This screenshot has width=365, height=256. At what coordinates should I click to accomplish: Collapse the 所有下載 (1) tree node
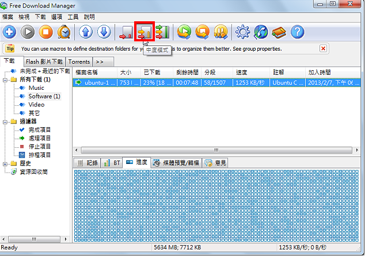coord(5,80)
